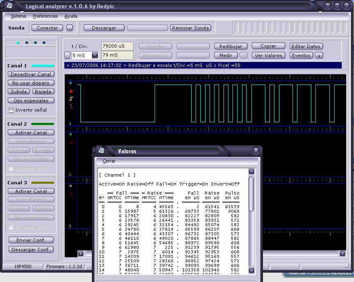The width and height of the screenshot is (354, 282).
Task: Click the Medir button
Action: pos(226,55)
